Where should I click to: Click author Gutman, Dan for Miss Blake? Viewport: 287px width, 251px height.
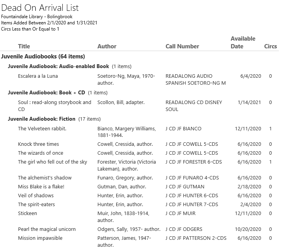coord(120,187)
